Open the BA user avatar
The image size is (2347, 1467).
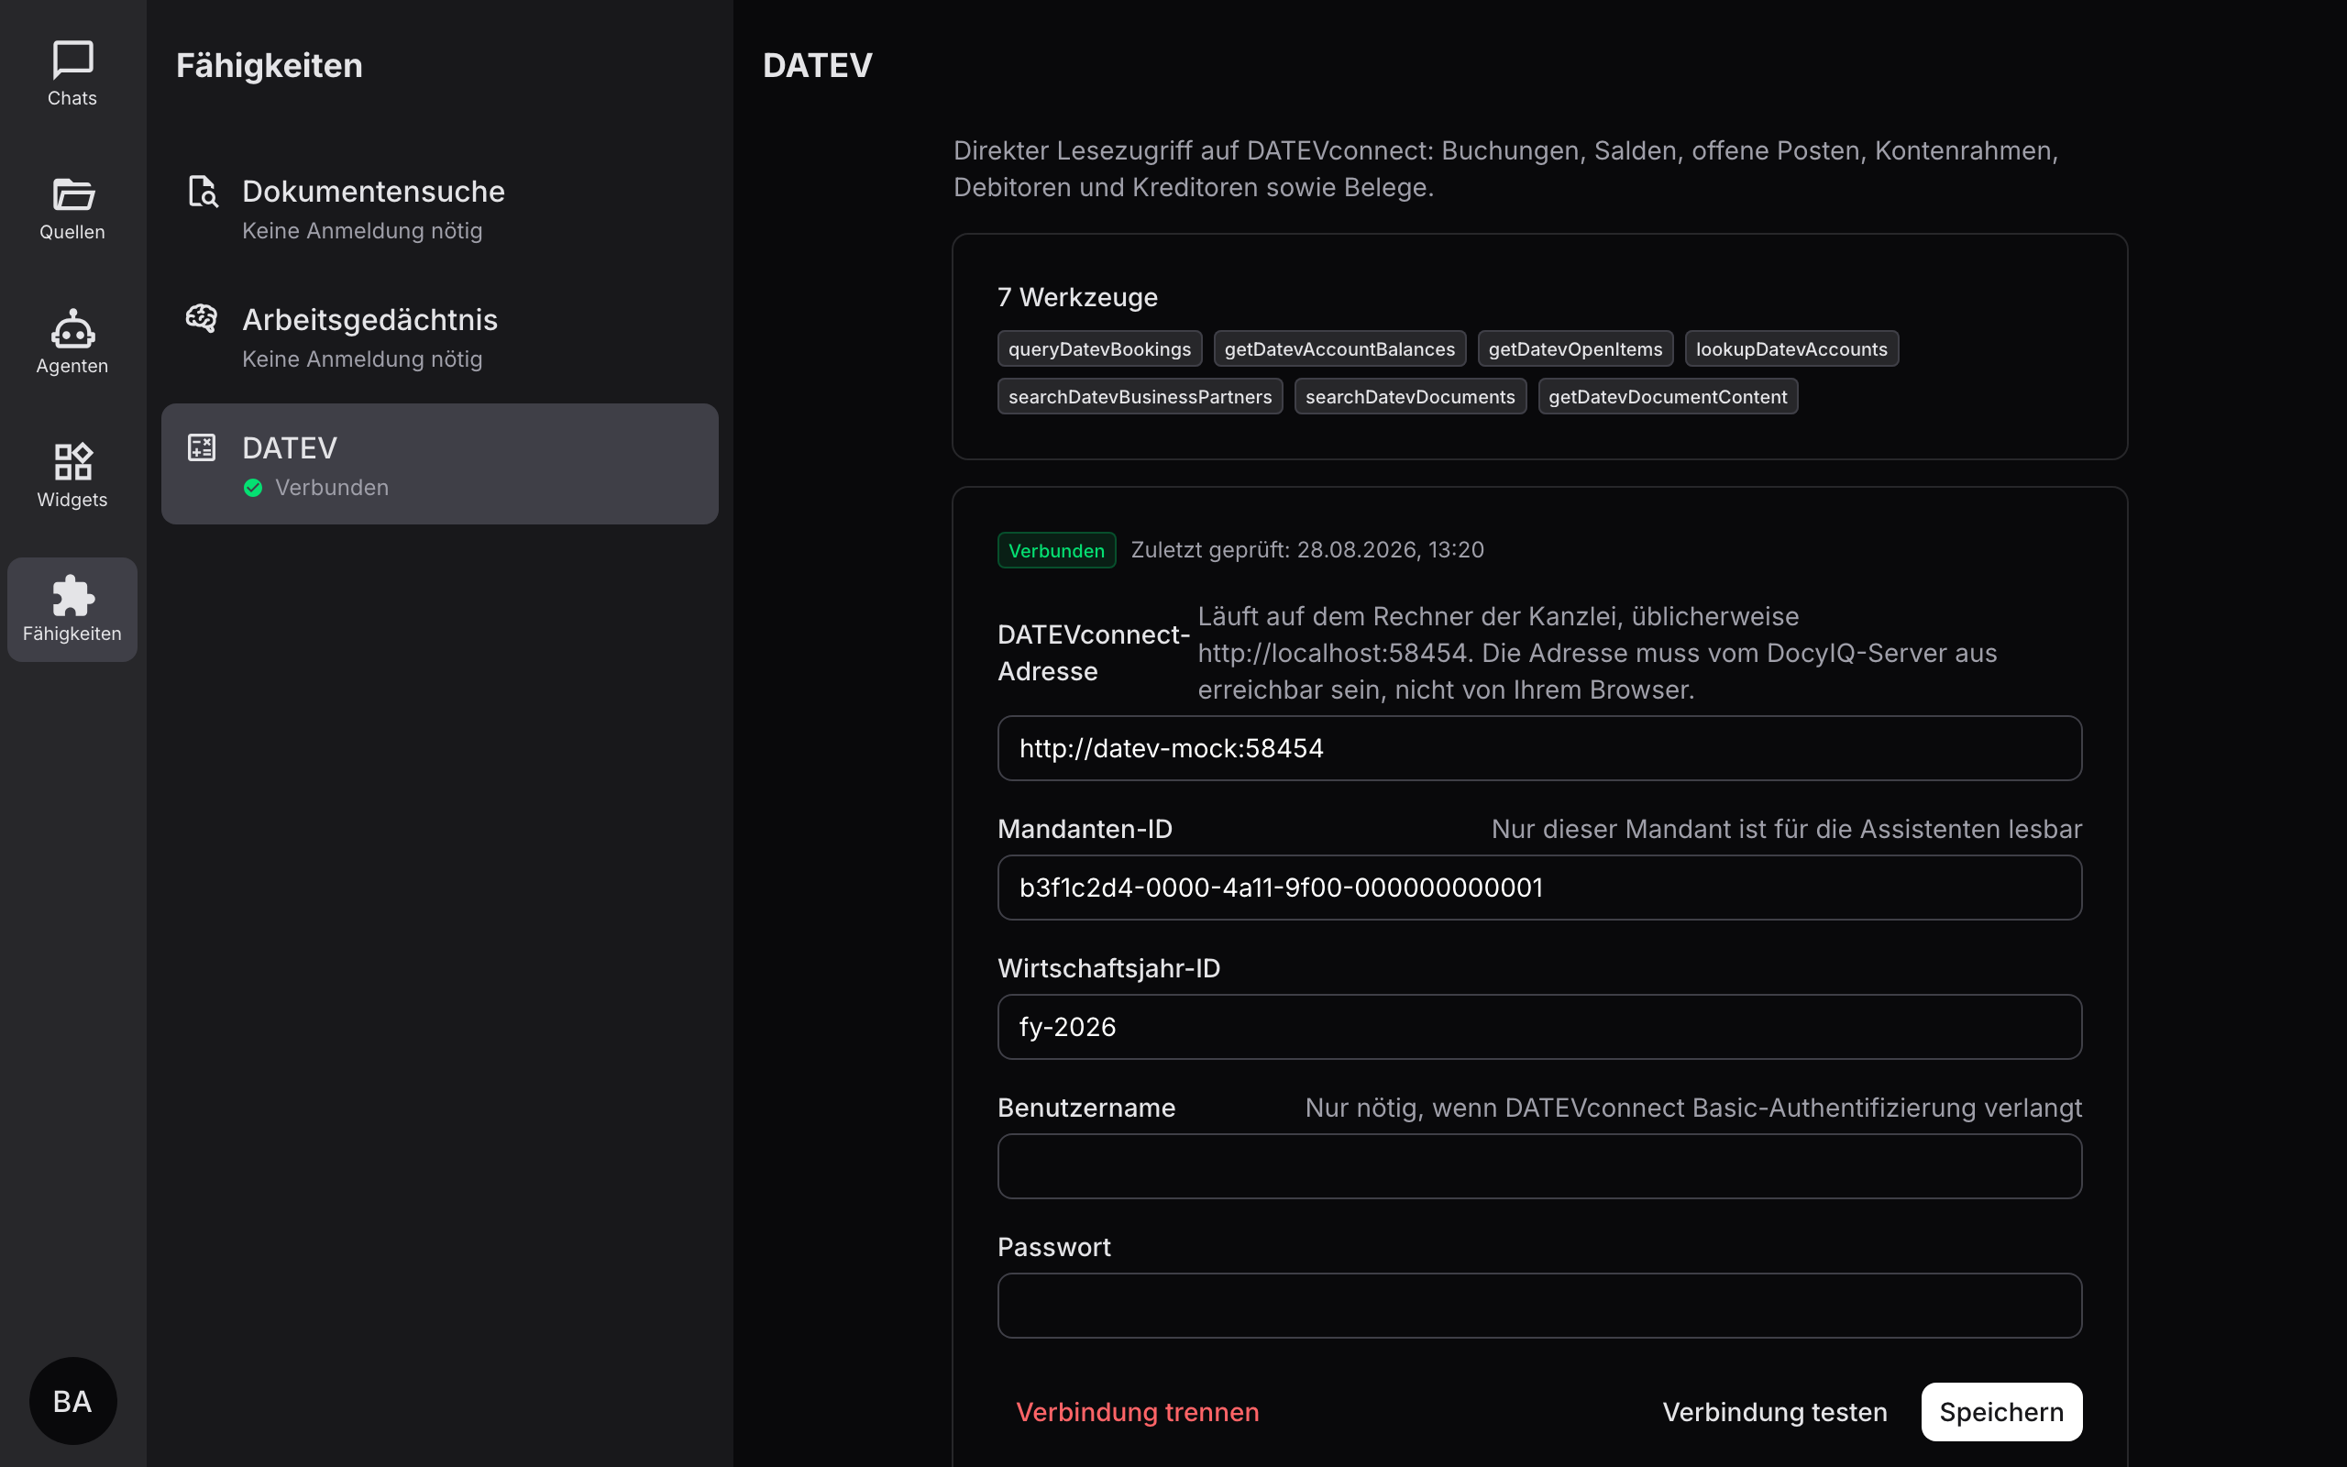pyautogui.click(x=72, y=1401)
